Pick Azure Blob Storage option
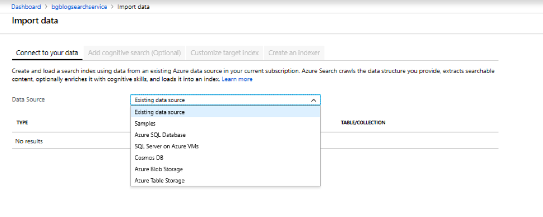Image resolution: width=543 pixels, height=217 pixels. [225, 169]
